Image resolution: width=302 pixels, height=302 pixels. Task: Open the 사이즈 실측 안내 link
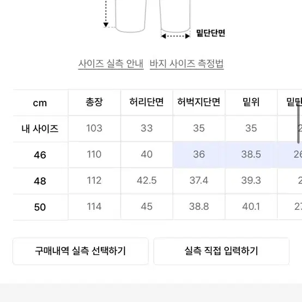point(111,64)
